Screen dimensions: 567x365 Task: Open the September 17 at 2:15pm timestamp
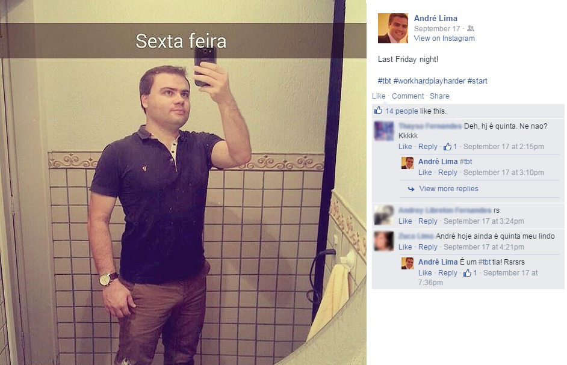click(504, 147)
